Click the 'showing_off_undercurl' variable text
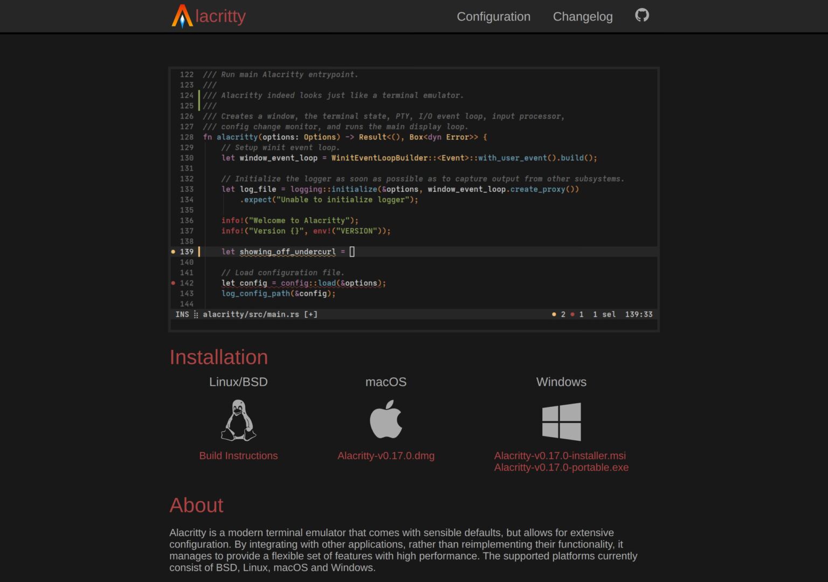 pos(287,252)
